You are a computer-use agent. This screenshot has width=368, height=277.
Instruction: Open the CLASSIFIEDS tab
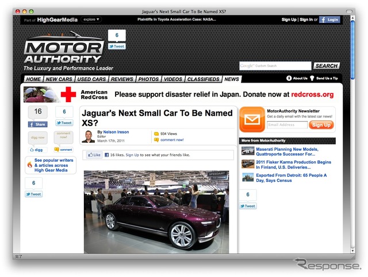coord(203,79)
